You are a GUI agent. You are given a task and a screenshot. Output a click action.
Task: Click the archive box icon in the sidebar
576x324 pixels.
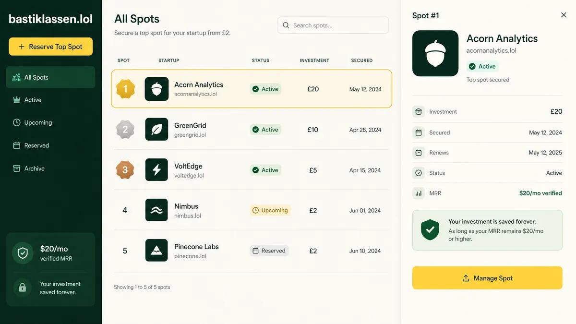(x=16, y=168)
